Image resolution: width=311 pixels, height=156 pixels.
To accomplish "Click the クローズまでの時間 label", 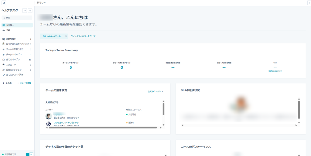I will 224,63.
